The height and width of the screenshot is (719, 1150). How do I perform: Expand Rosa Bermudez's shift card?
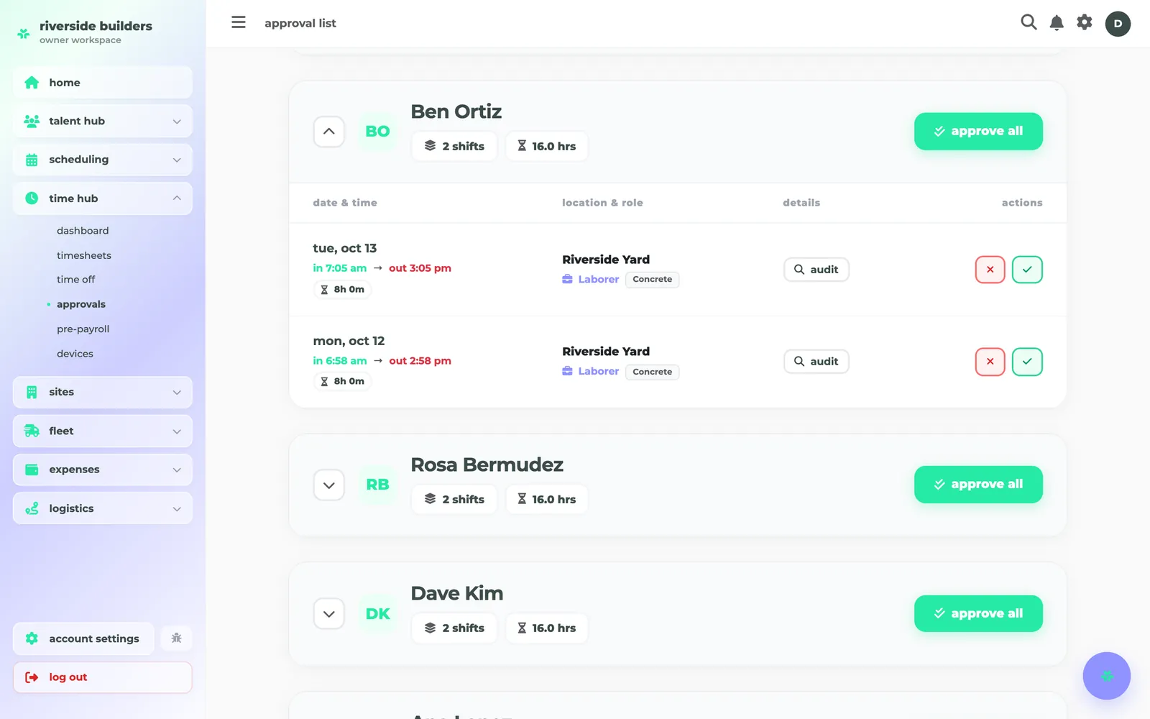pyautogui.click(x=328, y=485)
